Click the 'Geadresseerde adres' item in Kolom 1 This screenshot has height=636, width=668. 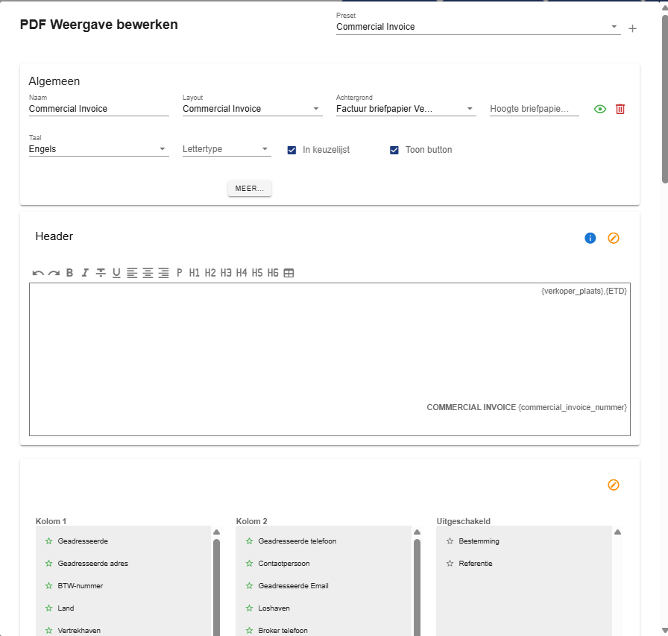click(x=93, y=564)
